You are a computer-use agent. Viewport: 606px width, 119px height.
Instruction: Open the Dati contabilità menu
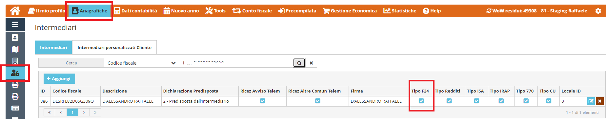(135, 11)
